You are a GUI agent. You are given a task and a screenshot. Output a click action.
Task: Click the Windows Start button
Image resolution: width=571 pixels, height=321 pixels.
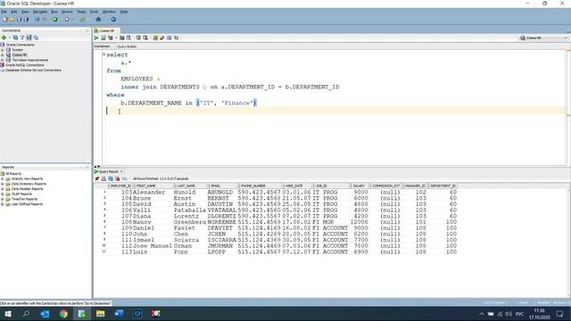click(8, 314)
